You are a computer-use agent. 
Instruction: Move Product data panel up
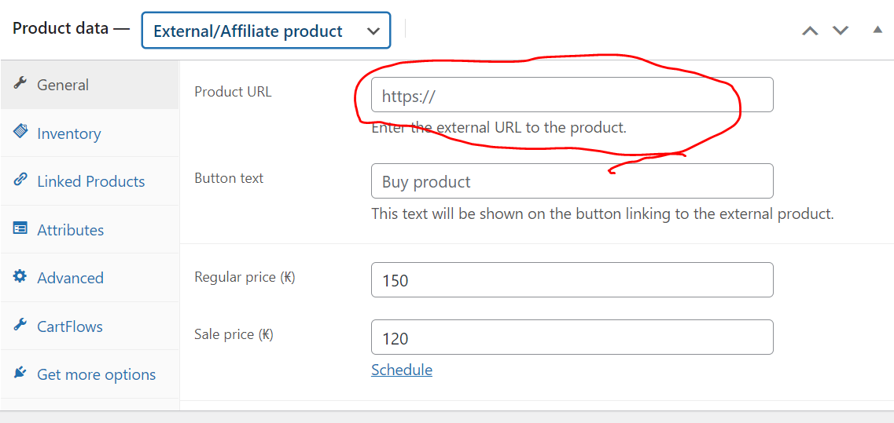tap(810, 31)
